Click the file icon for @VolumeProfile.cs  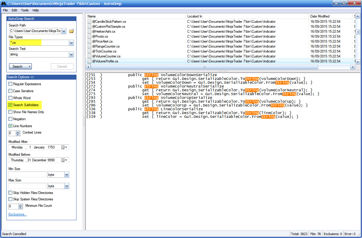tap(89, 61)
